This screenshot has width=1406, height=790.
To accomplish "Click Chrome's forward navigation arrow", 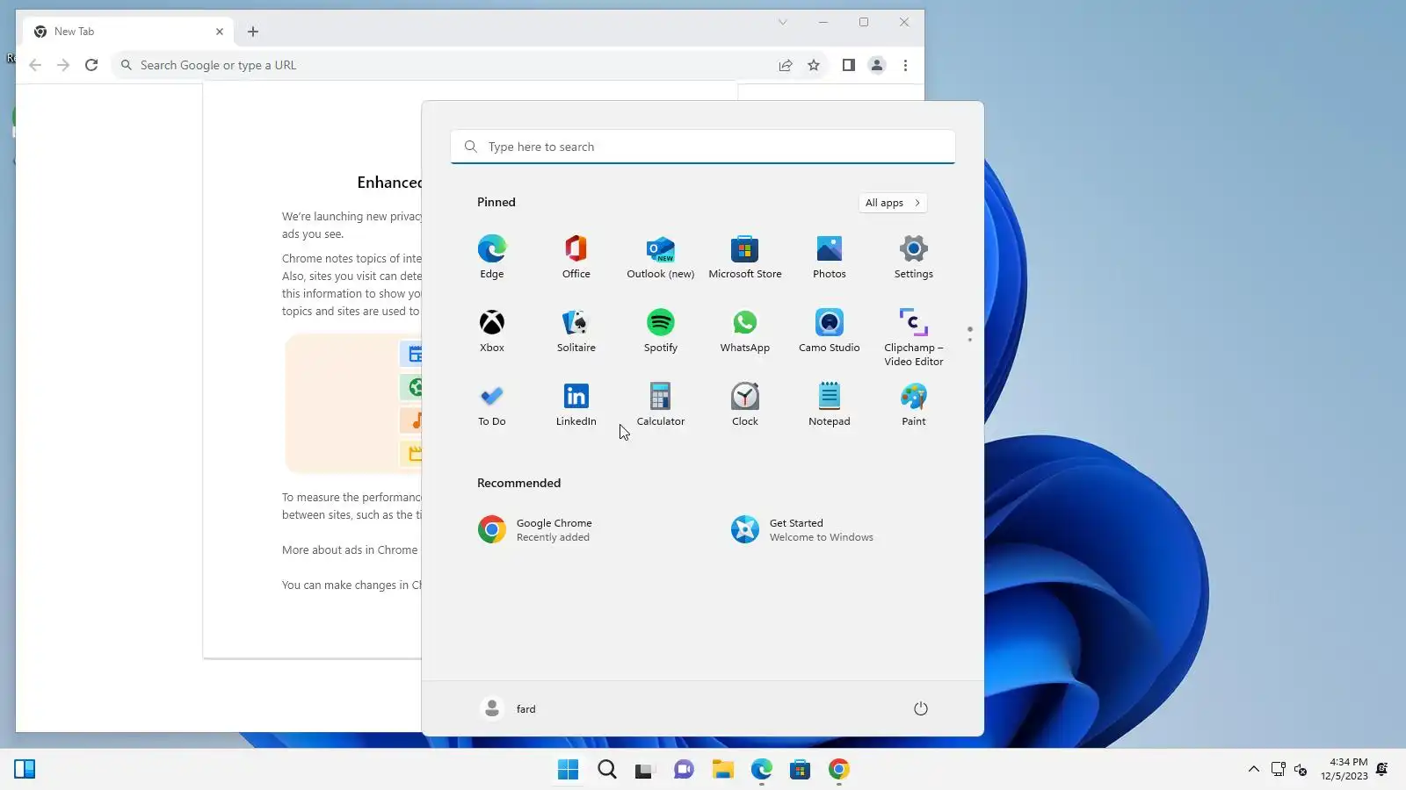I will pos(63,65).
